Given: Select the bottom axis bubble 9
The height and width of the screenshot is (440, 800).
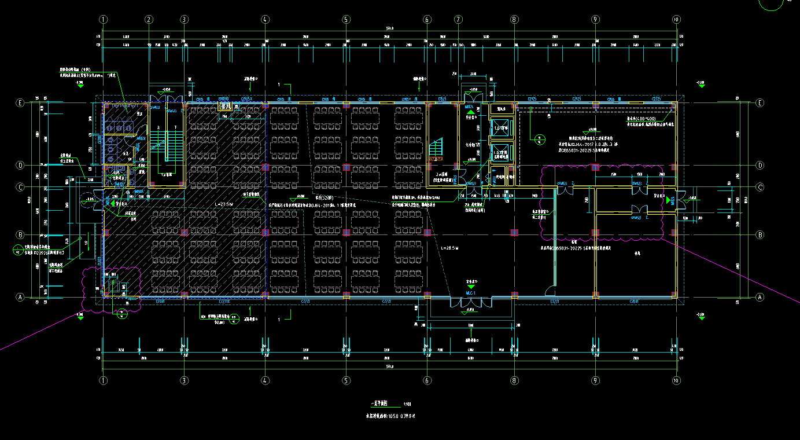Looking at the screenshot, I should pyautogui.click(x=595, y=380).
